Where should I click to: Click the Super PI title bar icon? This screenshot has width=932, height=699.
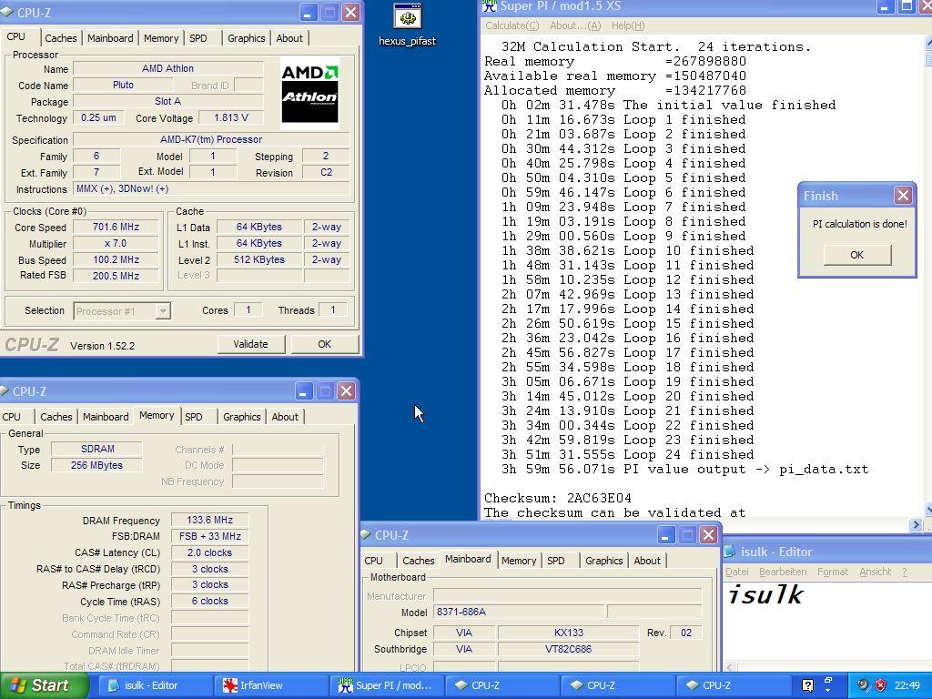pos(489,6)
